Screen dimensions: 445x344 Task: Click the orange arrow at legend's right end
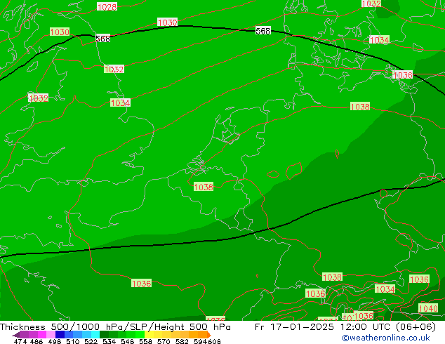point(209,335)
